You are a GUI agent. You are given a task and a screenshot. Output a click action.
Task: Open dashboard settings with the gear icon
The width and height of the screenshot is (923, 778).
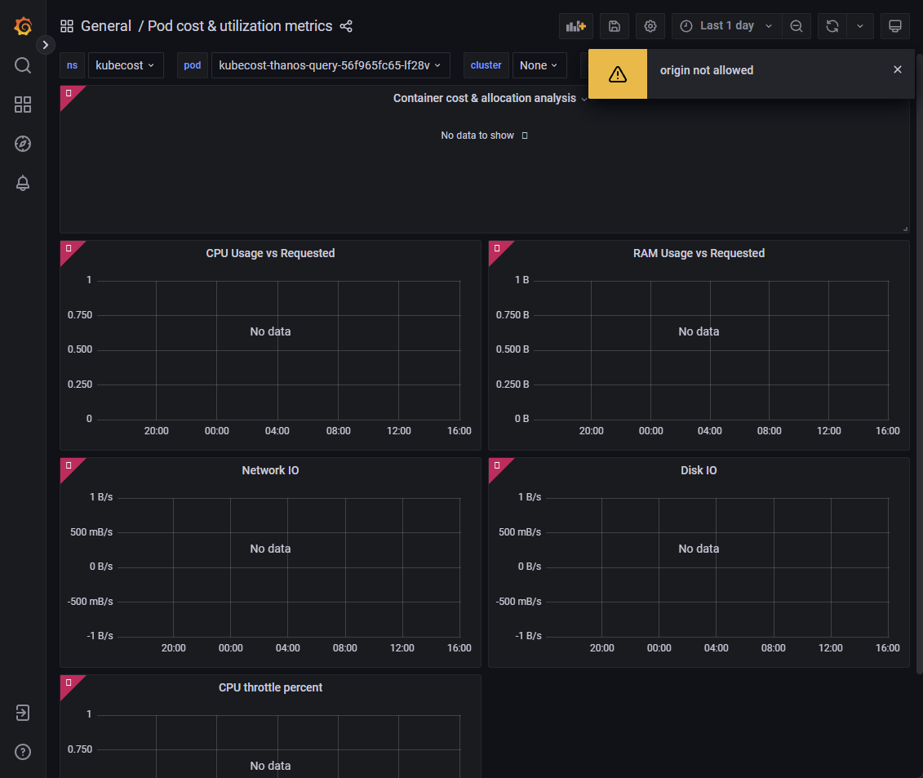point(650,26)
